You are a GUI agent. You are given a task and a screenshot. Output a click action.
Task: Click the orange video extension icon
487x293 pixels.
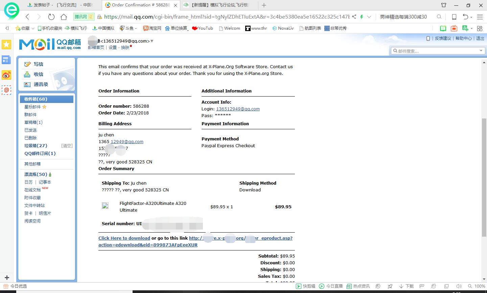pyautogui.click(x=454, y=28)
